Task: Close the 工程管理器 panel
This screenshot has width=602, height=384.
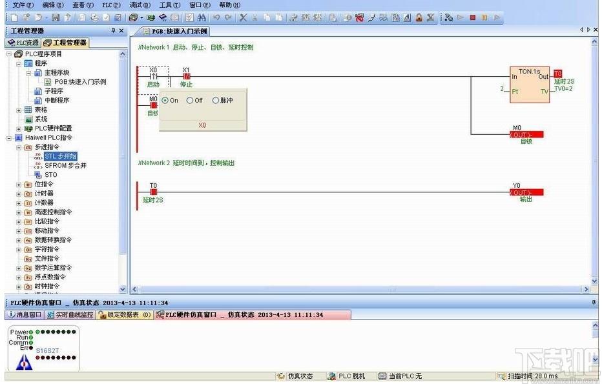Action: point(121,30)
